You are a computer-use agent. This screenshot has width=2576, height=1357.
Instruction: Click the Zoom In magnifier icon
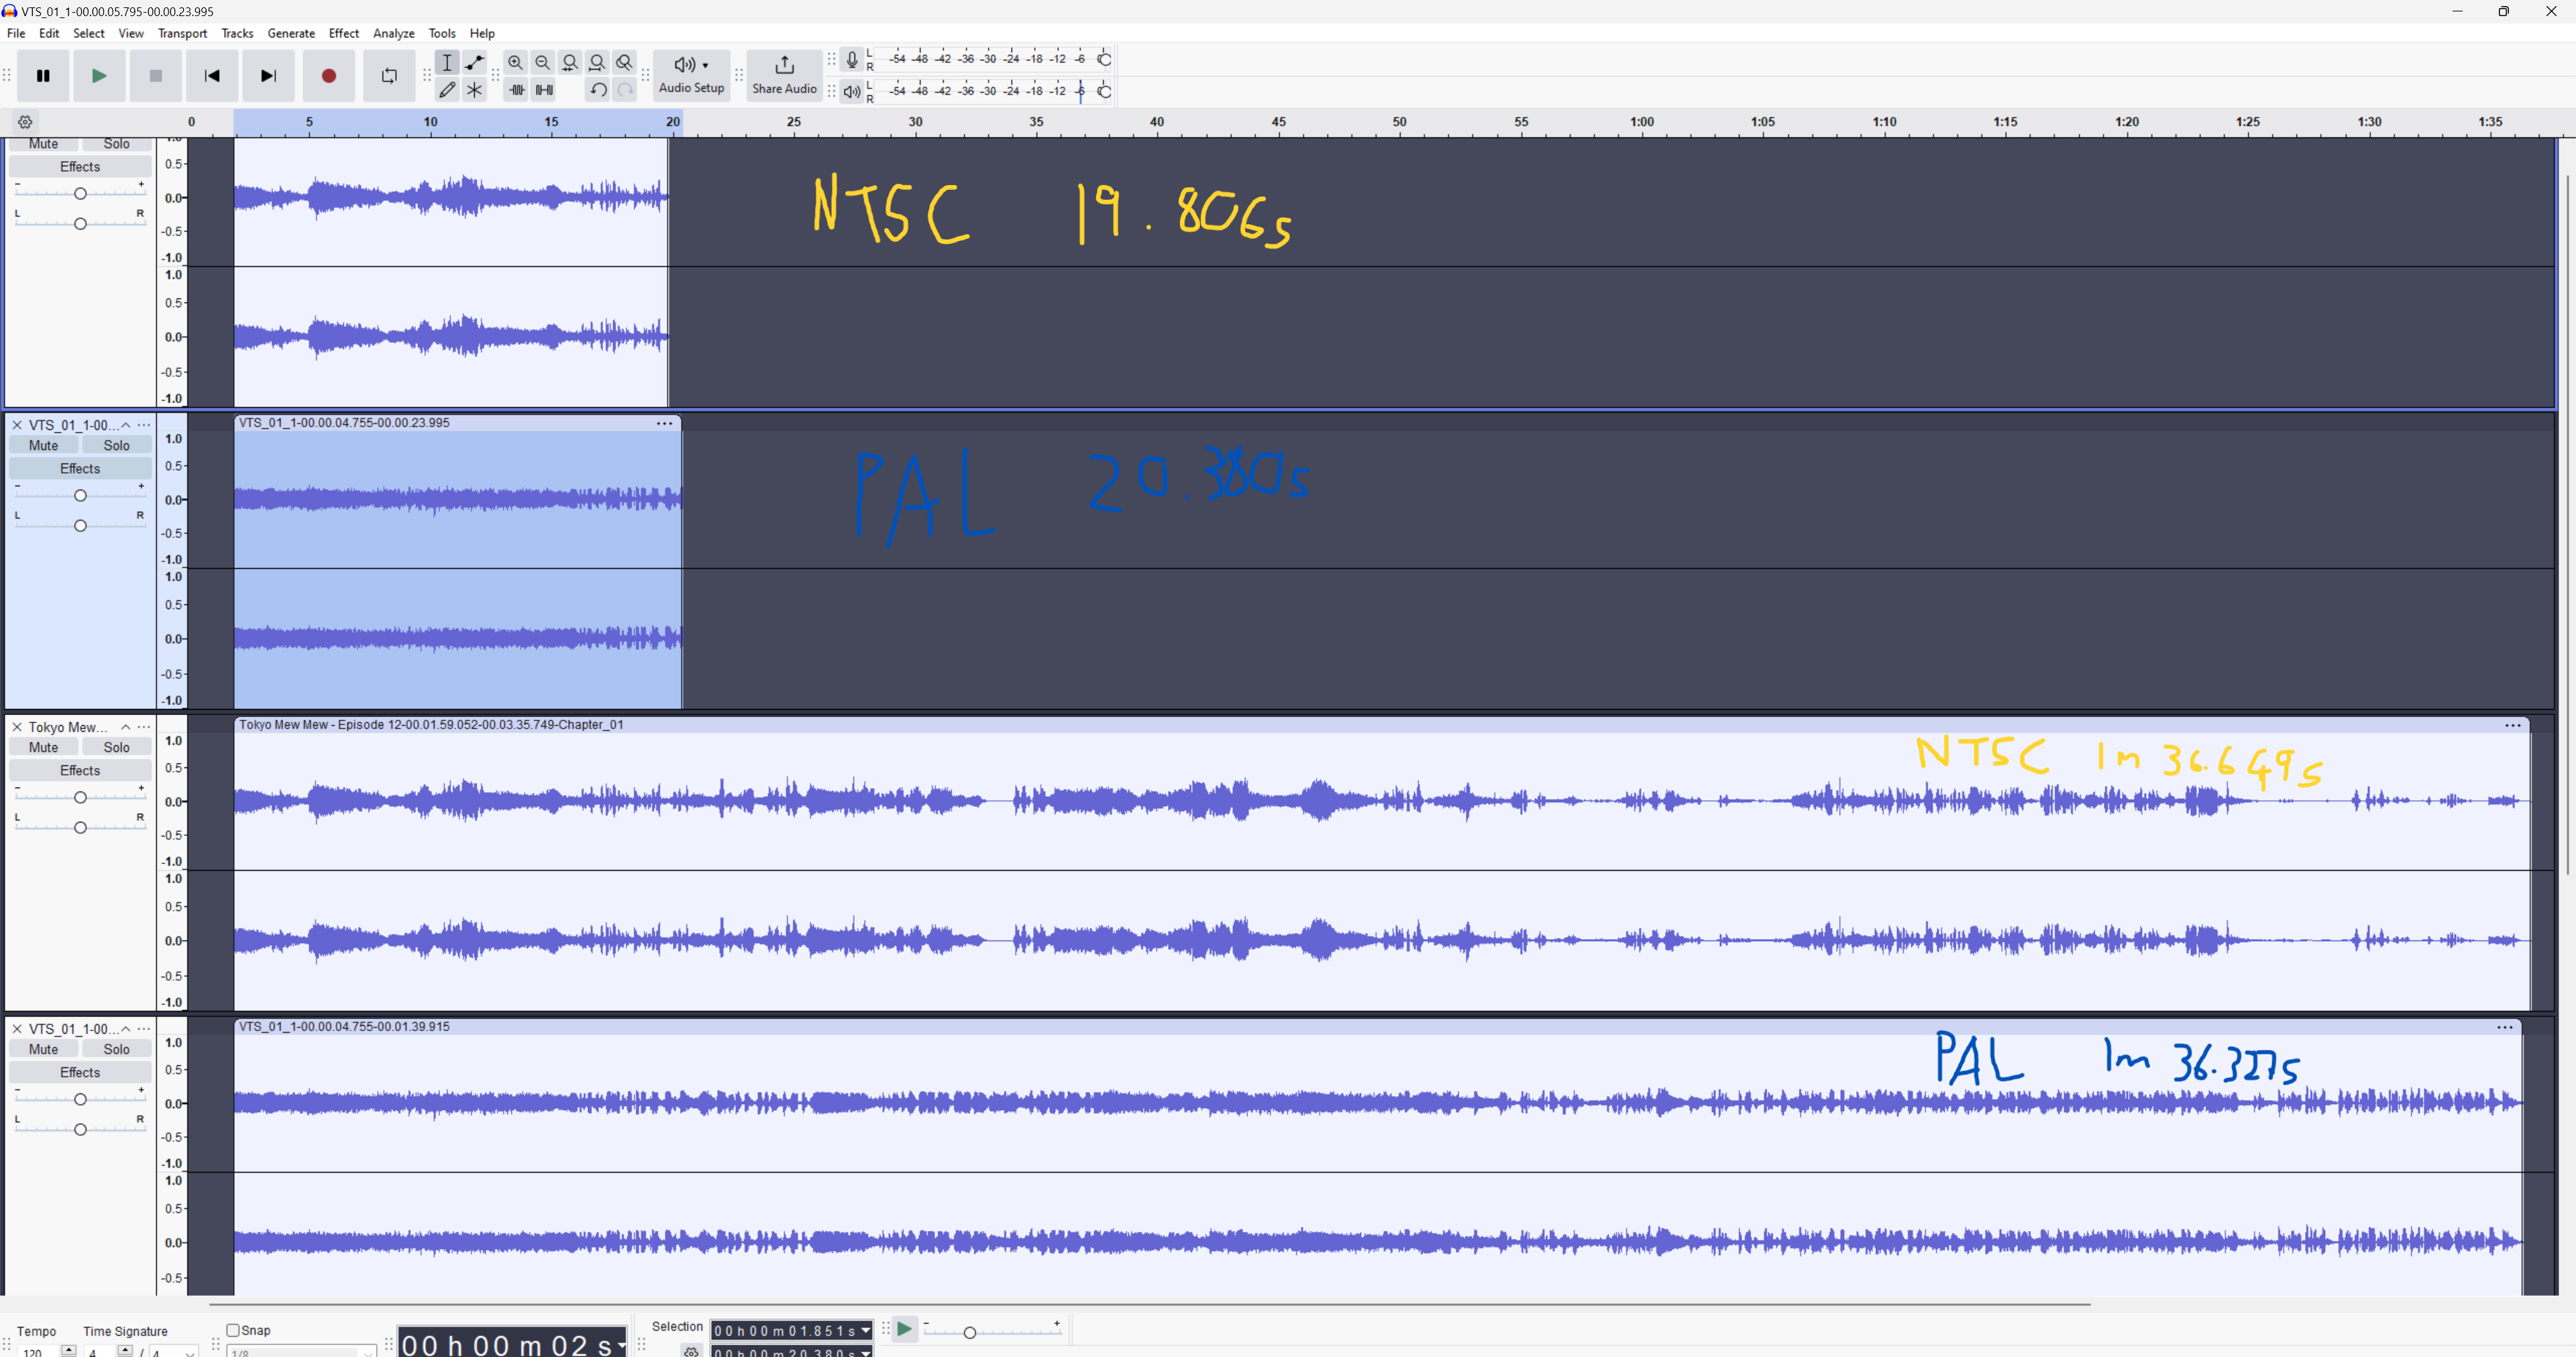tap(515, 63)
